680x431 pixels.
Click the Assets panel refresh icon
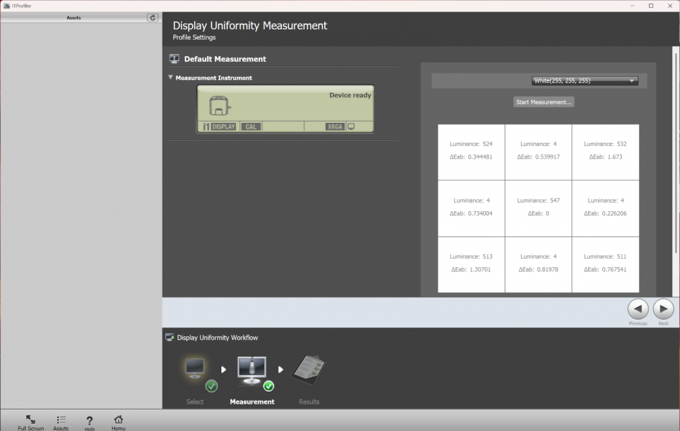(x=152, y=17)
